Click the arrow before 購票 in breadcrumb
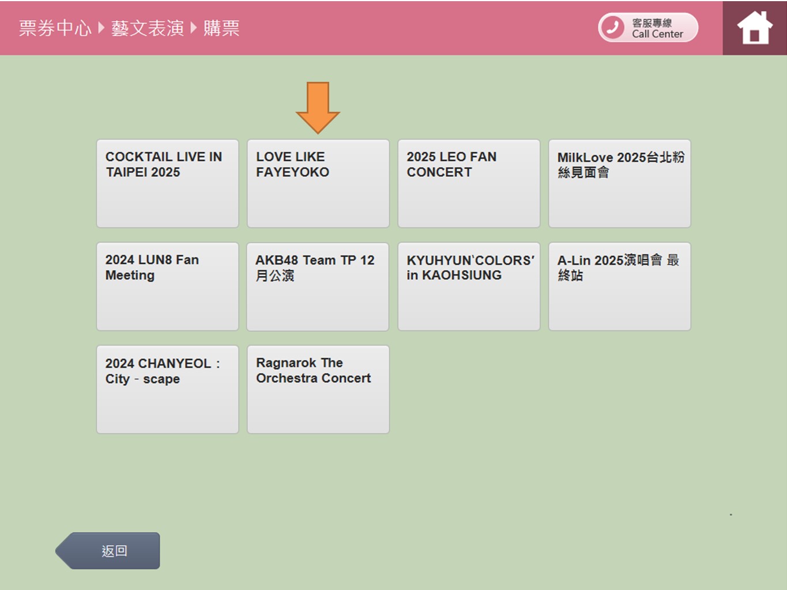The image size is (787, 590). [194, 28]
